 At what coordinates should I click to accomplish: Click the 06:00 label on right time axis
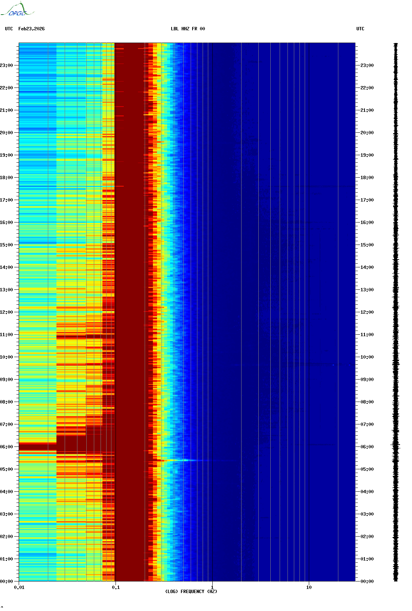point(367,447)
